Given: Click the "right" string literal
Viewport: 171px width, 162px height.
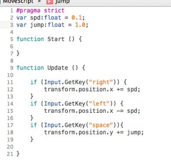Looking at the screenshot, I should 101,82.
